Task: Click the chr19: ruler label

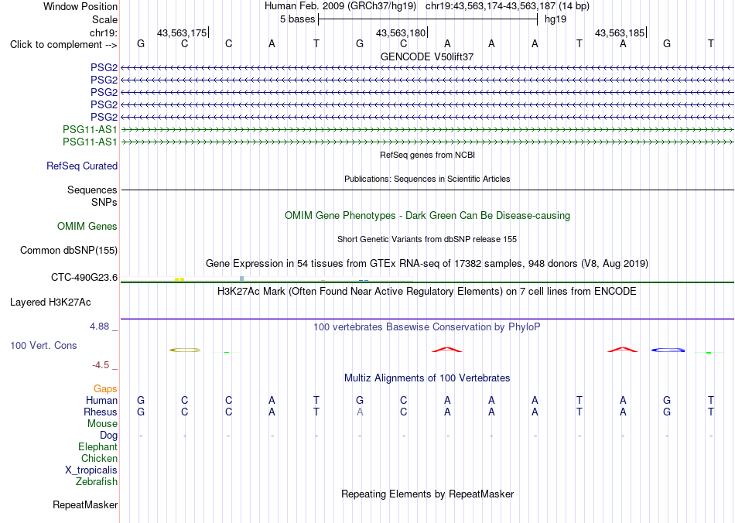Action: (104, 32)
